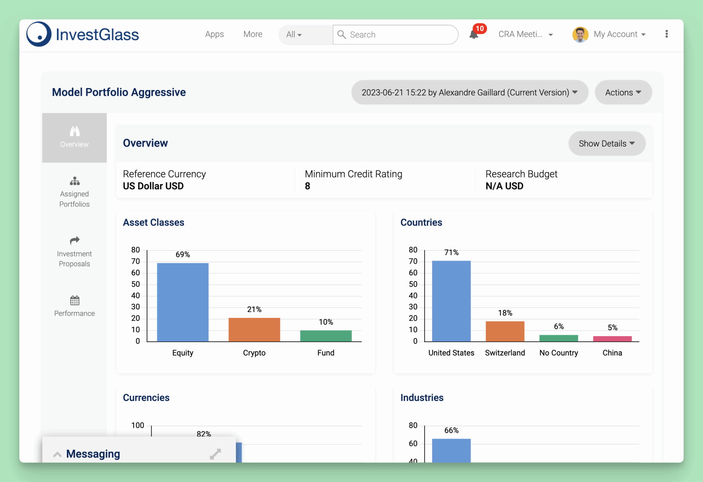Open the Apps menu
Viewport: 703px width, 482px height.
[214, 34]
